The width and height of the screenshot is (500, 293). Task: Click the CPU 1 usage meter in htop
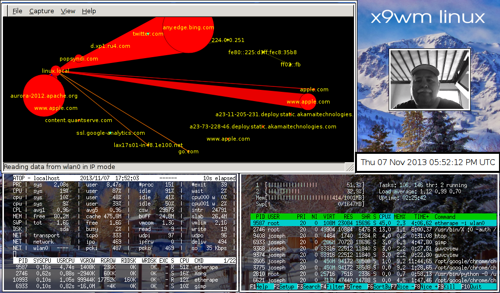tap(310, 185)
